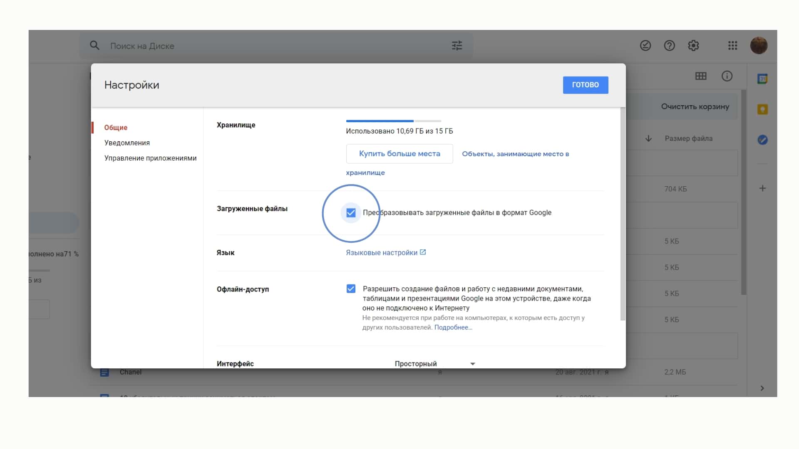The image size is (799, 449).
Task: Open the offline-ready status checkmark icon
Action: click(645, 46)
